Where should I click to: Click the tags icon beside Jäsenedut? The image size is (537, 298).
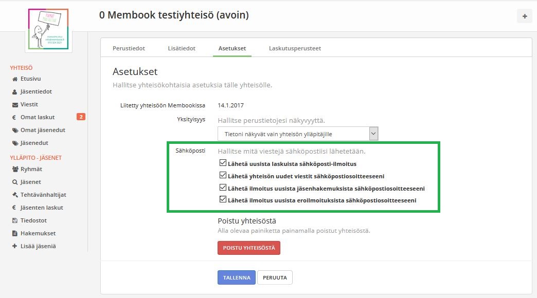tap(15, 143)
